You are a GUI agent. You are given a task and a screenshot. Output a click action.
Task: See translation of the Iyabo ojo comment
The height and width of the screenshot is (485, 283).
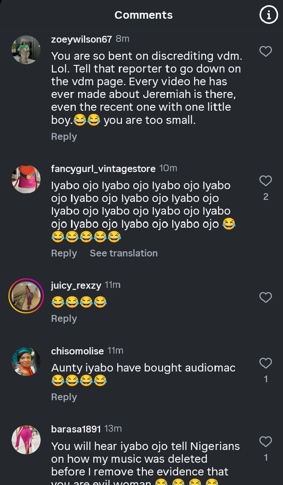pyautogui.click(x=124, y=253)
